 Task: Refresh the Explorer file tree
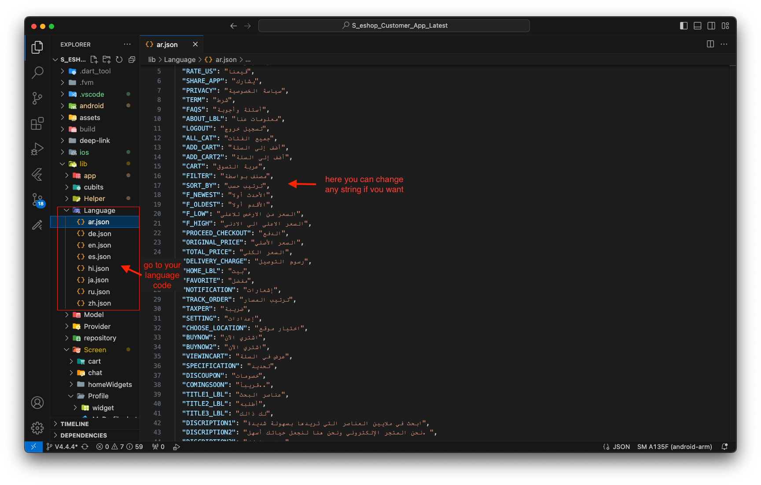coord(119,59)
